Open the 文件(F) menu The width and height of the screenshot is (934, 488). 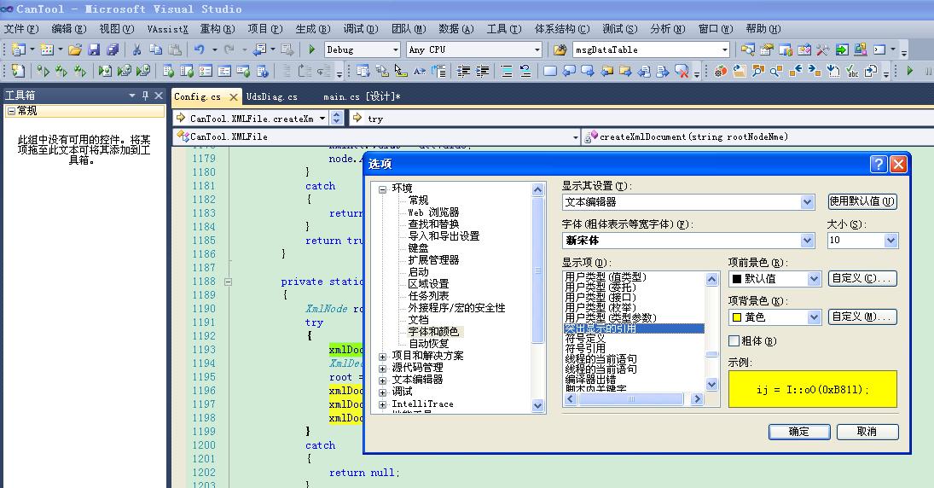point(21,29)
